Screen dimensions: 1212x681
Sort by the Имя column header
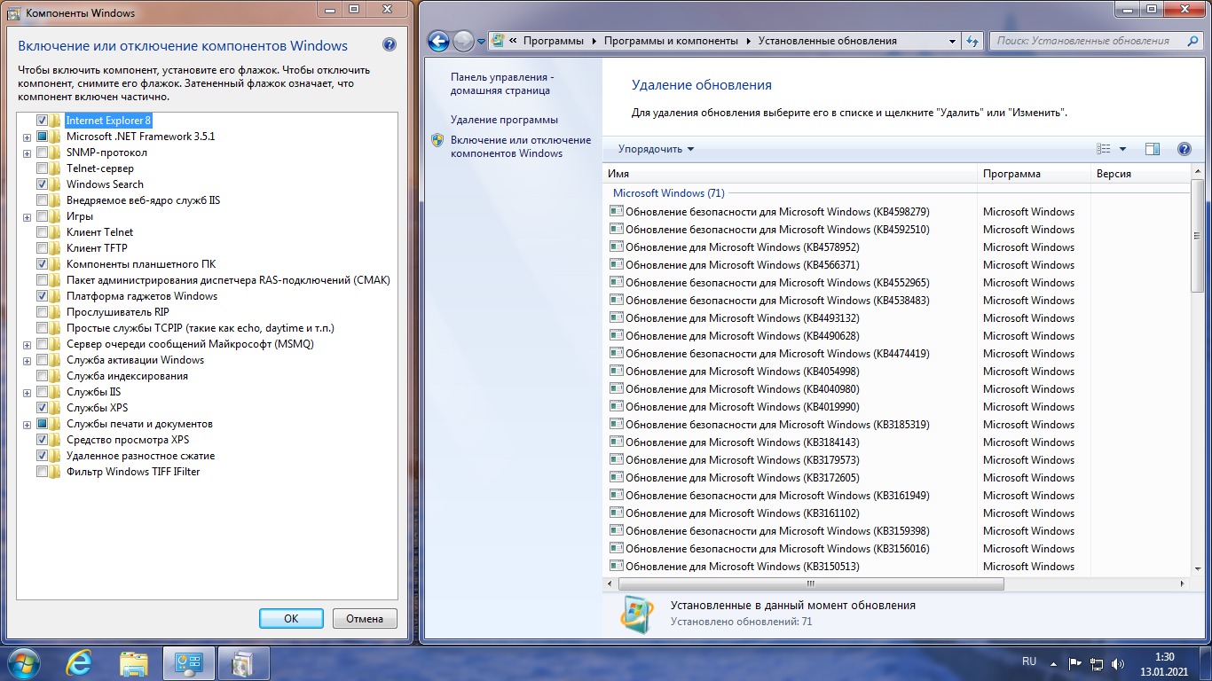click(791, 174)
